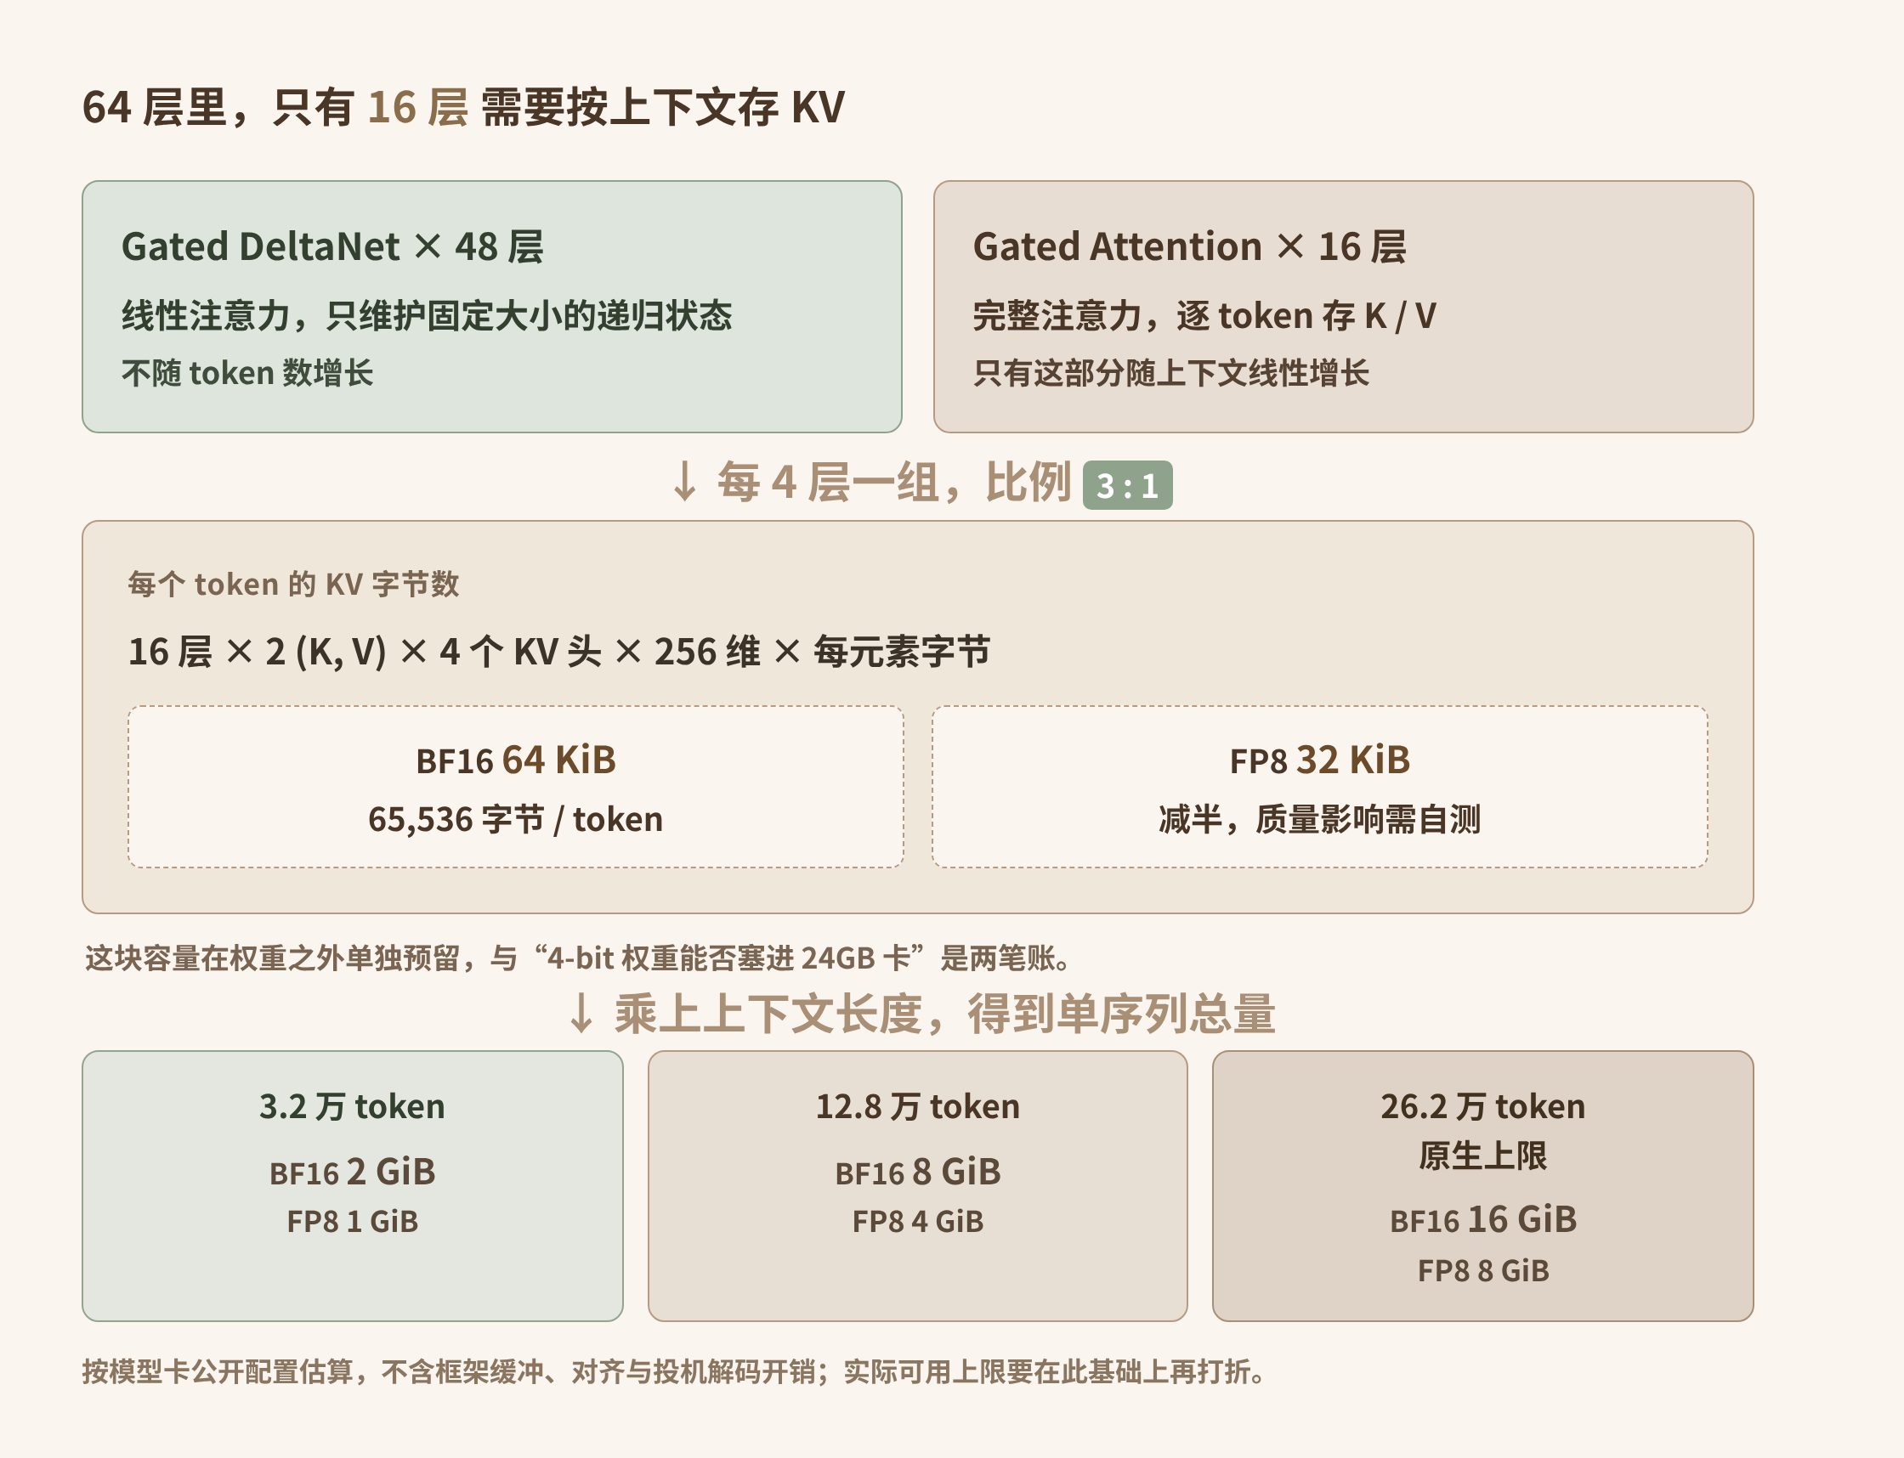
Task: Click '65,536 字节 / token' text
Action: click(x=516, y=819)
